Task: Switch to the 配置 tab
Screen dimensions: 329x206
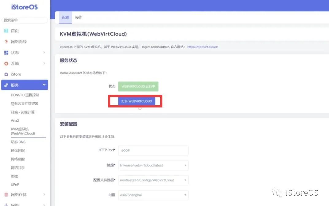Action: 65,17
